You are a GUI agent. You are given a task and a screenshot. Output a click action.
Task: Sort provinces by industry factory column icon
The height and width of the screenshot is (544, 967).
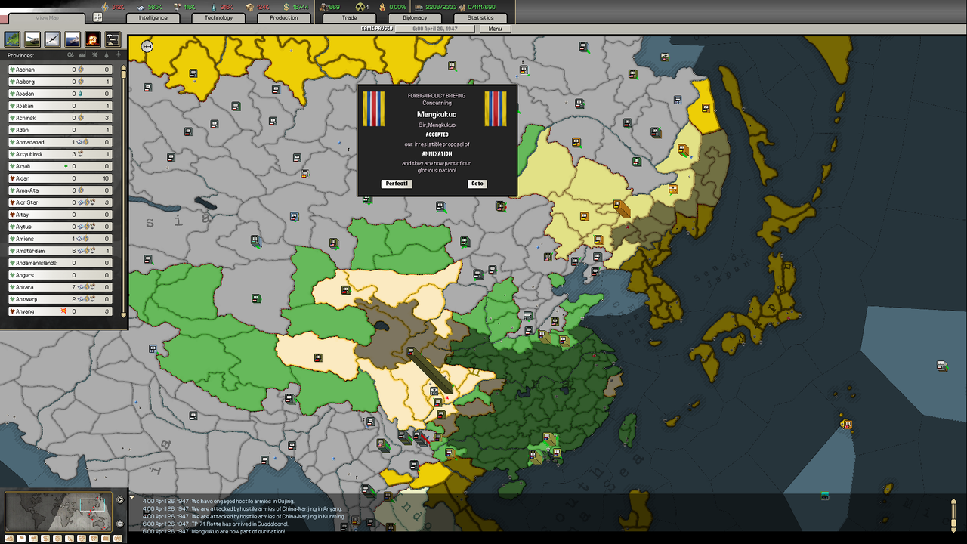point(82,55)
